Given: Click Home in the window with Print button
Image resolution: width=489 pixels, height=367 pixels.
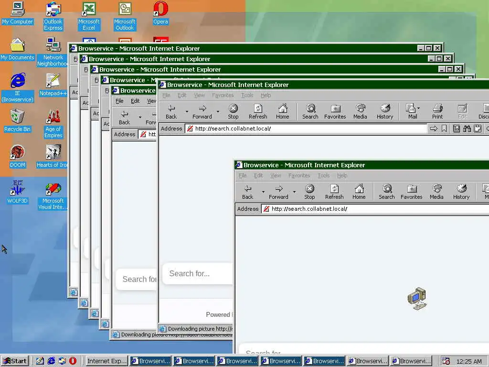Looking at the screenshot, I should pos(283,111).
